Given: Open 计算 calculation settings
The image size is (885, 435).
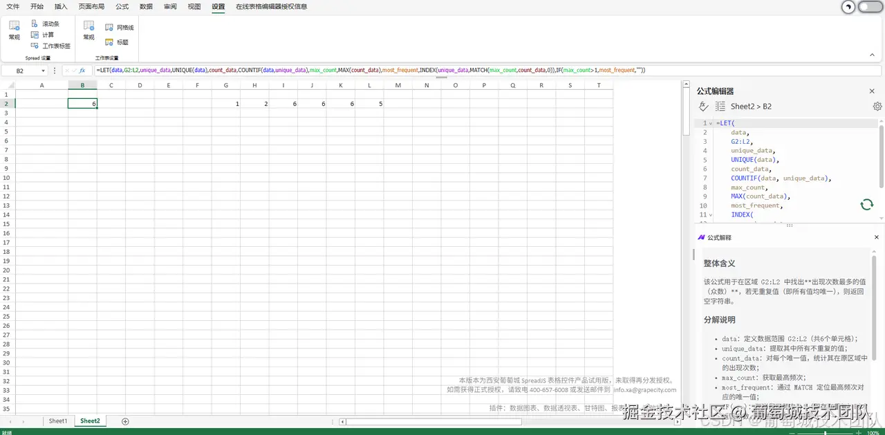Looking at the screenshot, I should [42, 35].
